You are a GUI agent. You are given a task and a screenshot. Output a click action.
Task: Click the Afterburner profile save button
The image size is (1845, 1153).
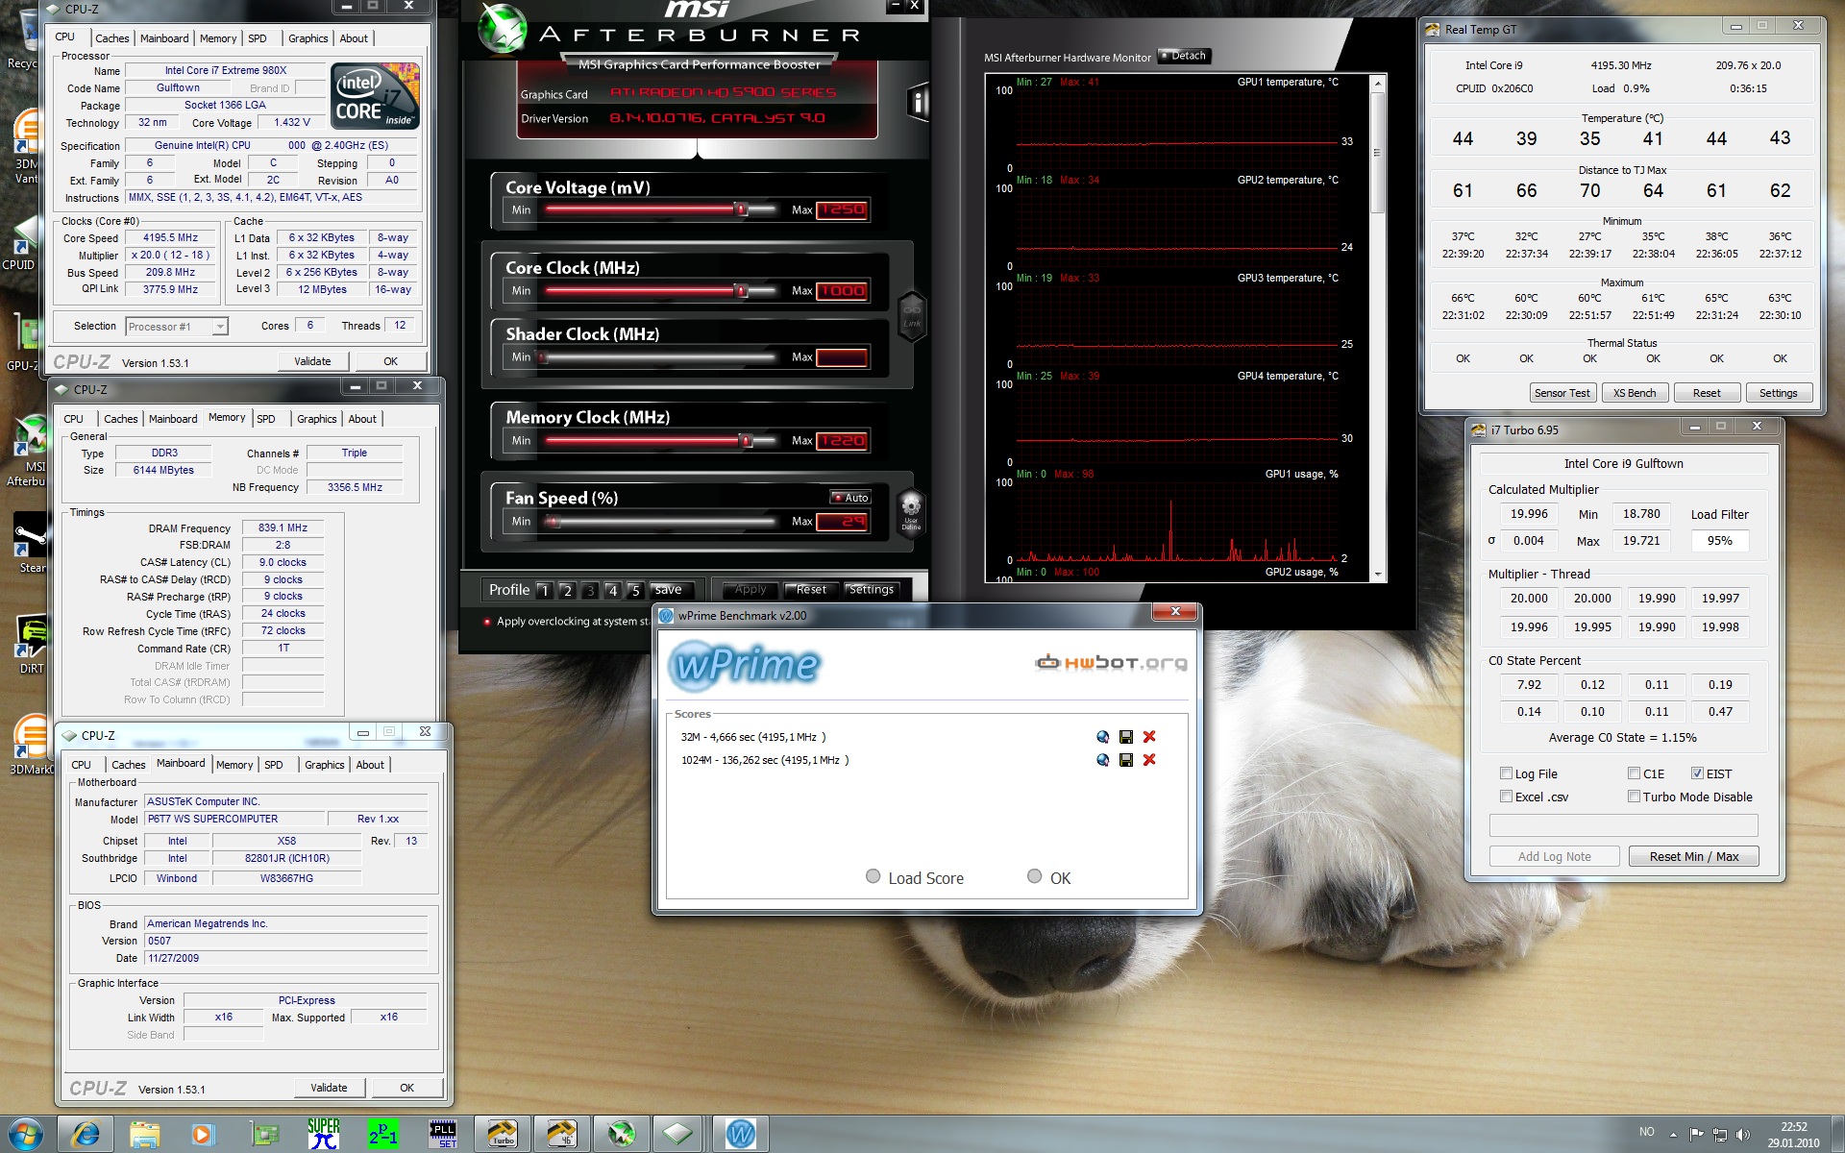point(669,590)
